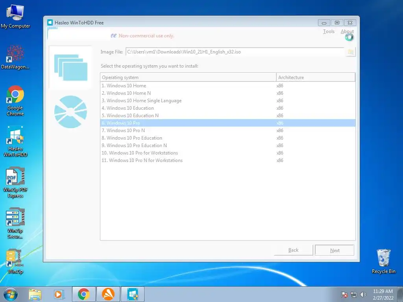Open the media player taskbar icon
Viewport: 403px width, 302px height.
point(59,295)
